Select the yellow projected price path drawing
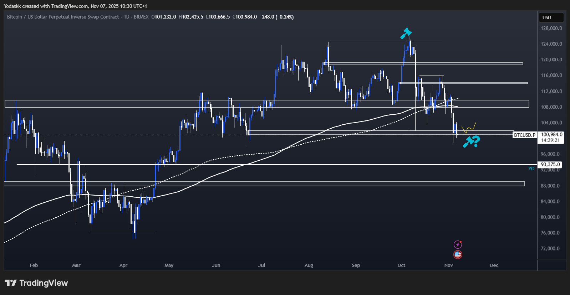This screenshot has height=295, width=570. pos(469,128)
